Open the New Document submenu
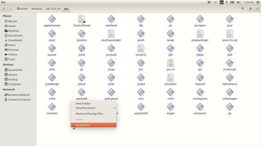261x146 pixels. (x=93, y=108)
